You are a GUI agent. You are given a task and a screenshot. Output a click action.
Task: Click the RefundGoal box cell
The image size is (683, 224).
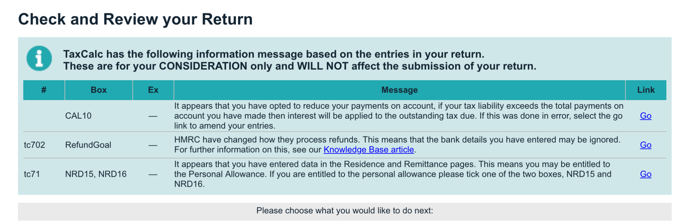pyautogui.click(x=88, y=145)
